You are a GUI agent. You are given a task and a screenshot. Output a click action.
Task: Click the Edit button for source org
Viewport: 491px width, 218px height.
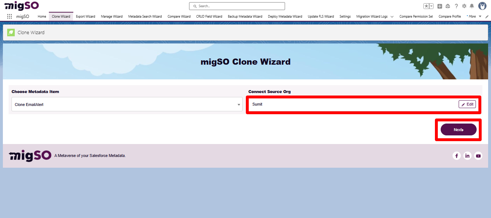[x=467, y=104]
